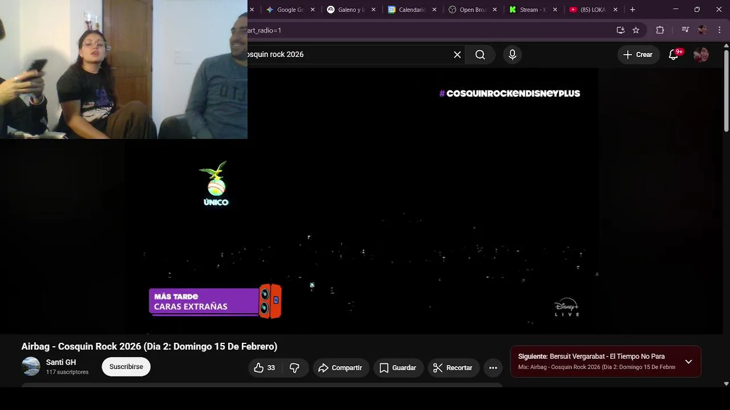Close the Open Broadcaster tab
The width and height of the screenshot is (730, 410).
pos(494,10)
